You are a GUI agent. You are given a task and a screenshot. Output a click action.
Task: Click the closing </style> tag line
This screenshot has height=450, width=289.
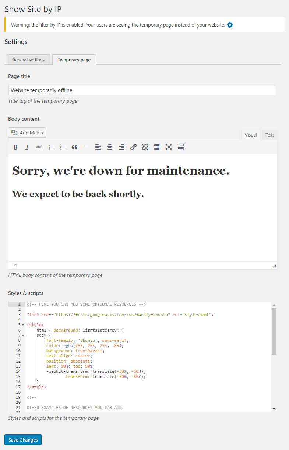click(x=36, y=387)
